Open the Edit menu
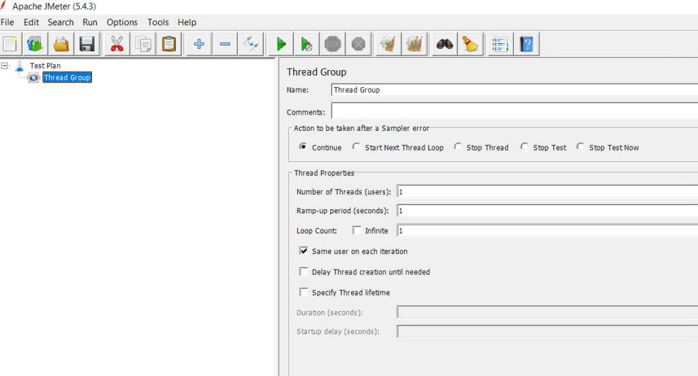 [31, 22]
